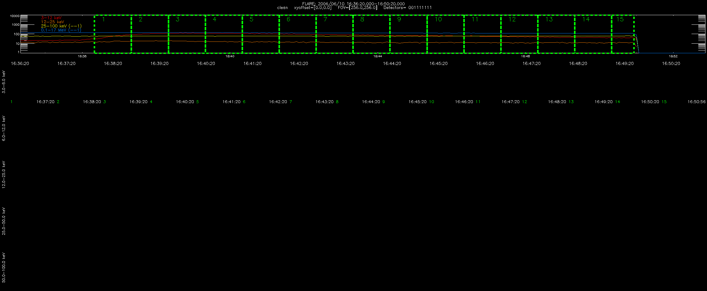Click the '6.0-12.0 keV' energy row label
The image size is (707, 291).
(4, 128)
